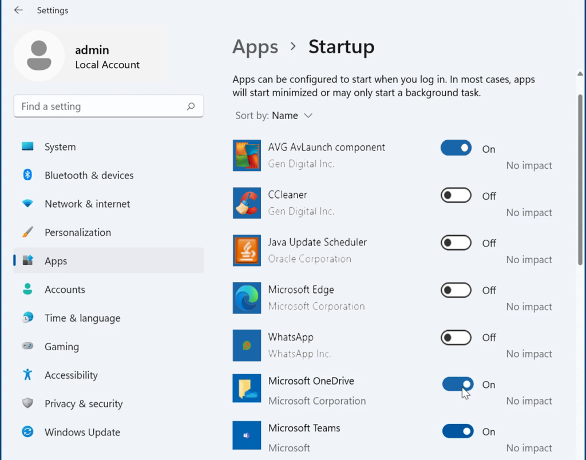
Task: Click the scrollbar up arrow
Action: pyautogui.click(x=580, y=74)
